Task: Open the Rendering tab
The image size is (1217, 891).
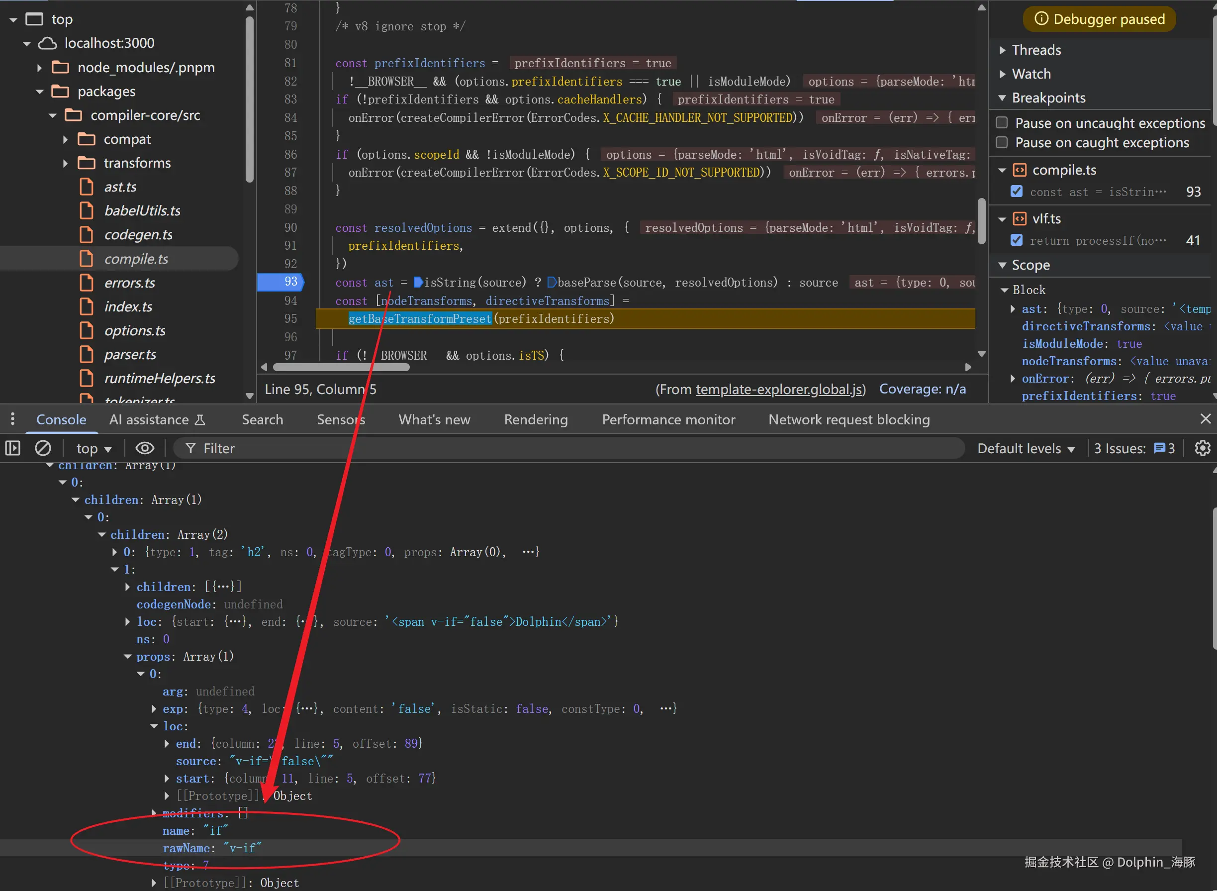Action: point(536,419)
